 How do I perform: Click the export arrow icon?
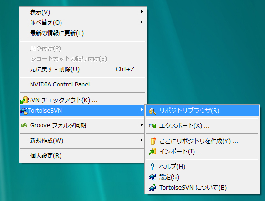click(153, 126)
